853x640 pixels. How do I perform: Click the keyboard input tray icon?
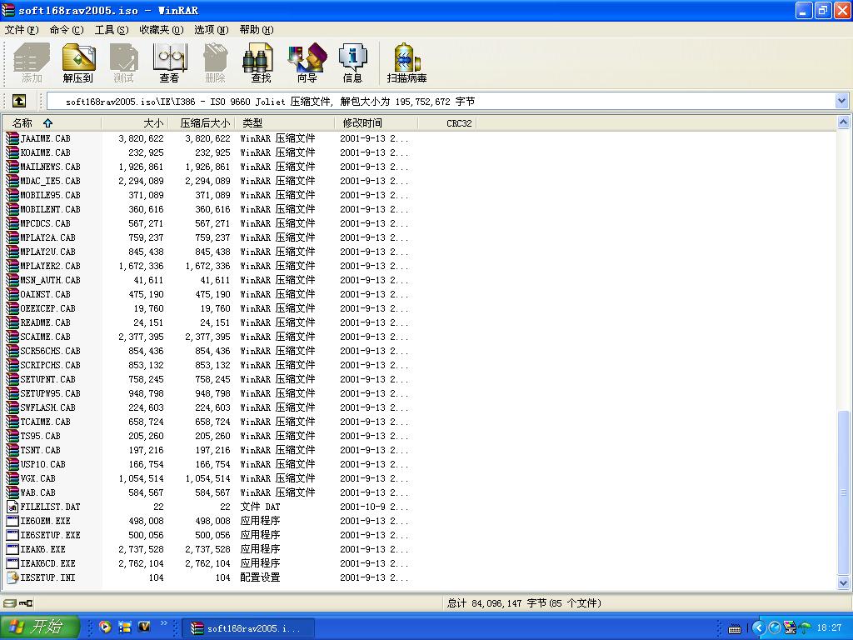(x=735, y=628)
